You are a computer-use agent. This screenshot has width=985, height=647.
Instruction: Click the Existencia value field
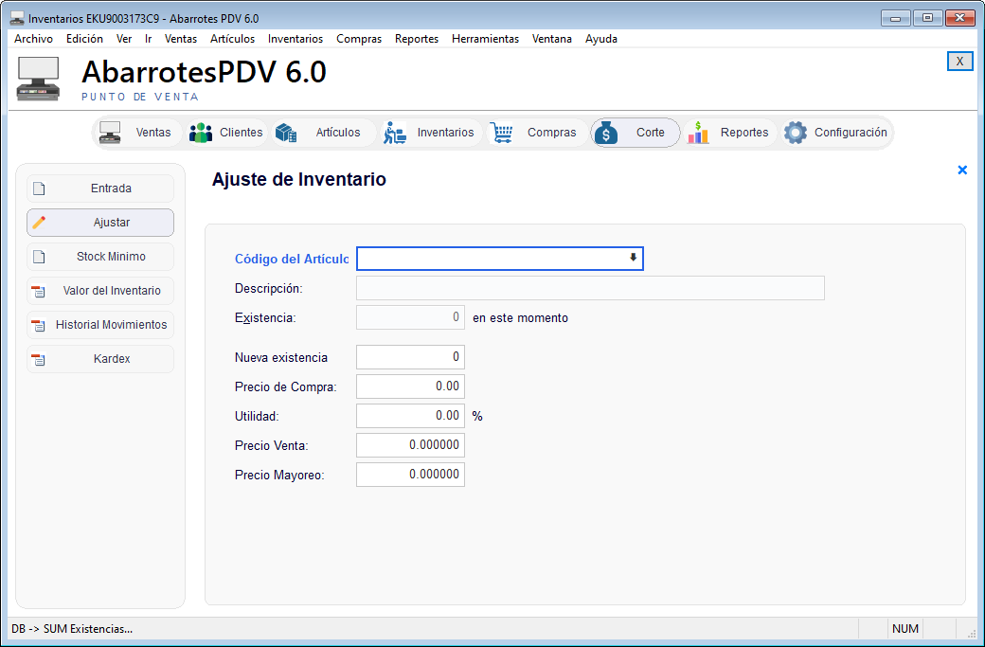point(410,317)
